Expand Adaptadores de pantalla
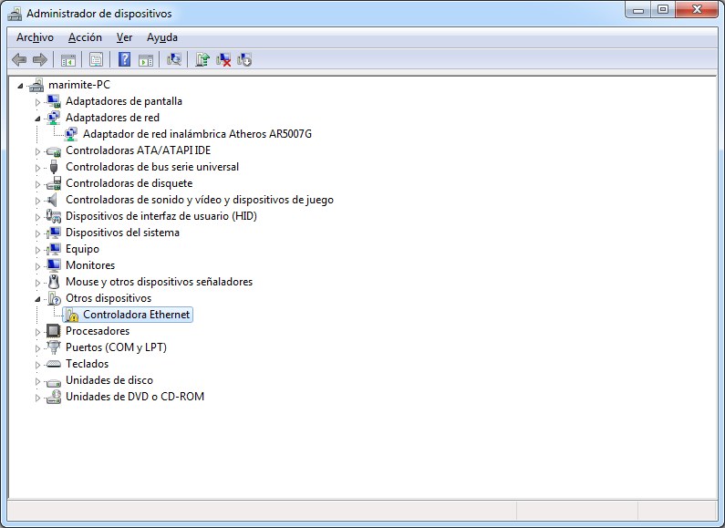The image size is (725, 528). [37, 102]
